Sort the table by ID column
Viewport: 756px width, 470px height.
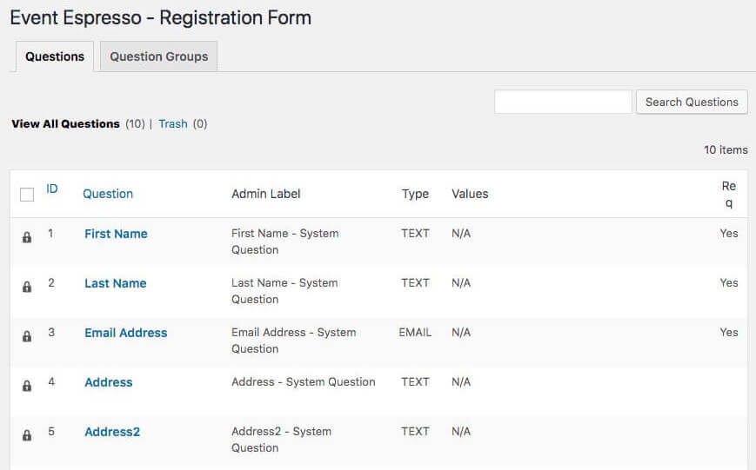[52, 189]
